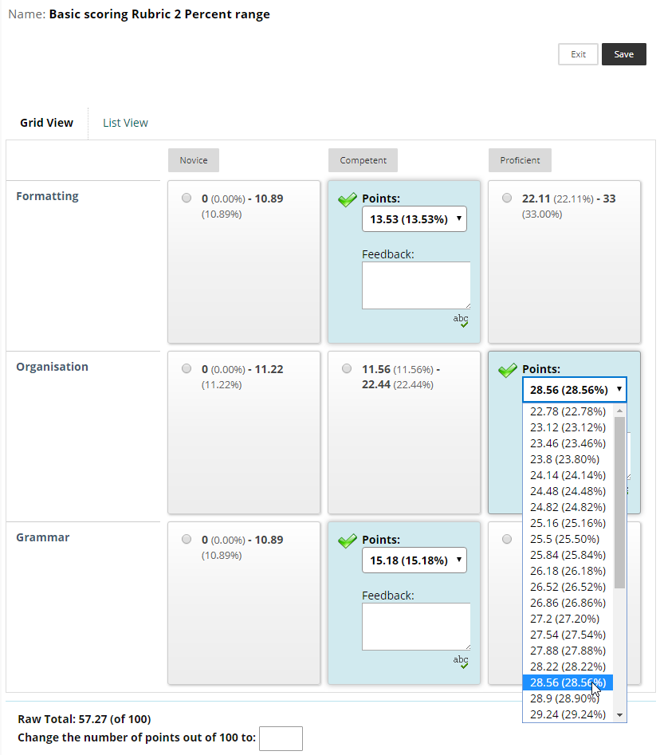Click the Exit button
The image size is (660, 755).
(x=578, y=54)
